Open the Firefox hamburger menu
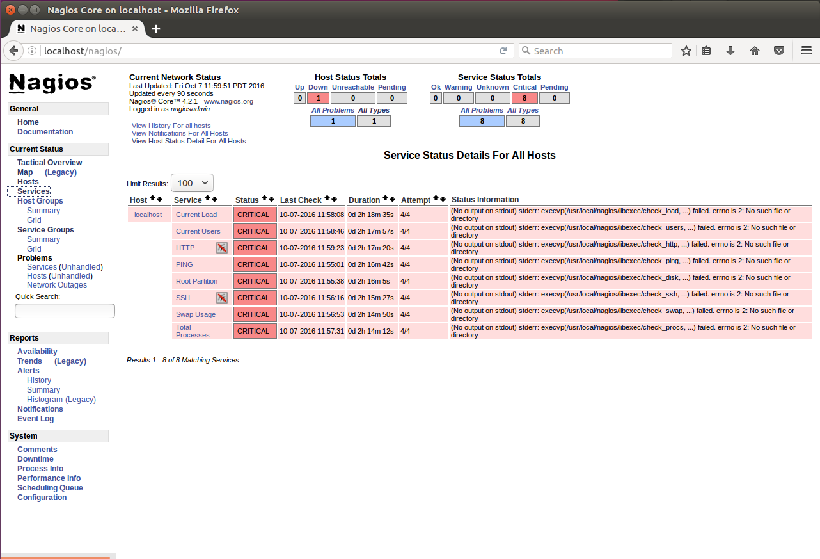The image size is (820, 559). click(806, 50)
